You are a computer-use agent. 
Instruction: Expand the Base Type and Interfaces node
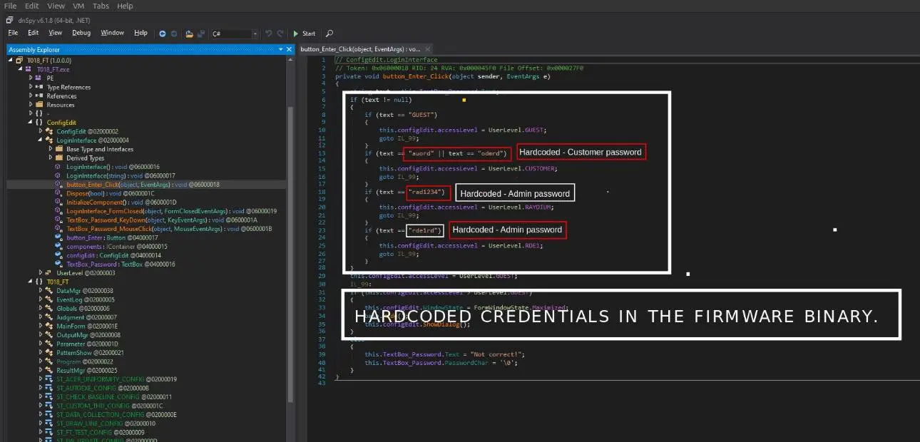pyautogui.click(x=51, y=149)
